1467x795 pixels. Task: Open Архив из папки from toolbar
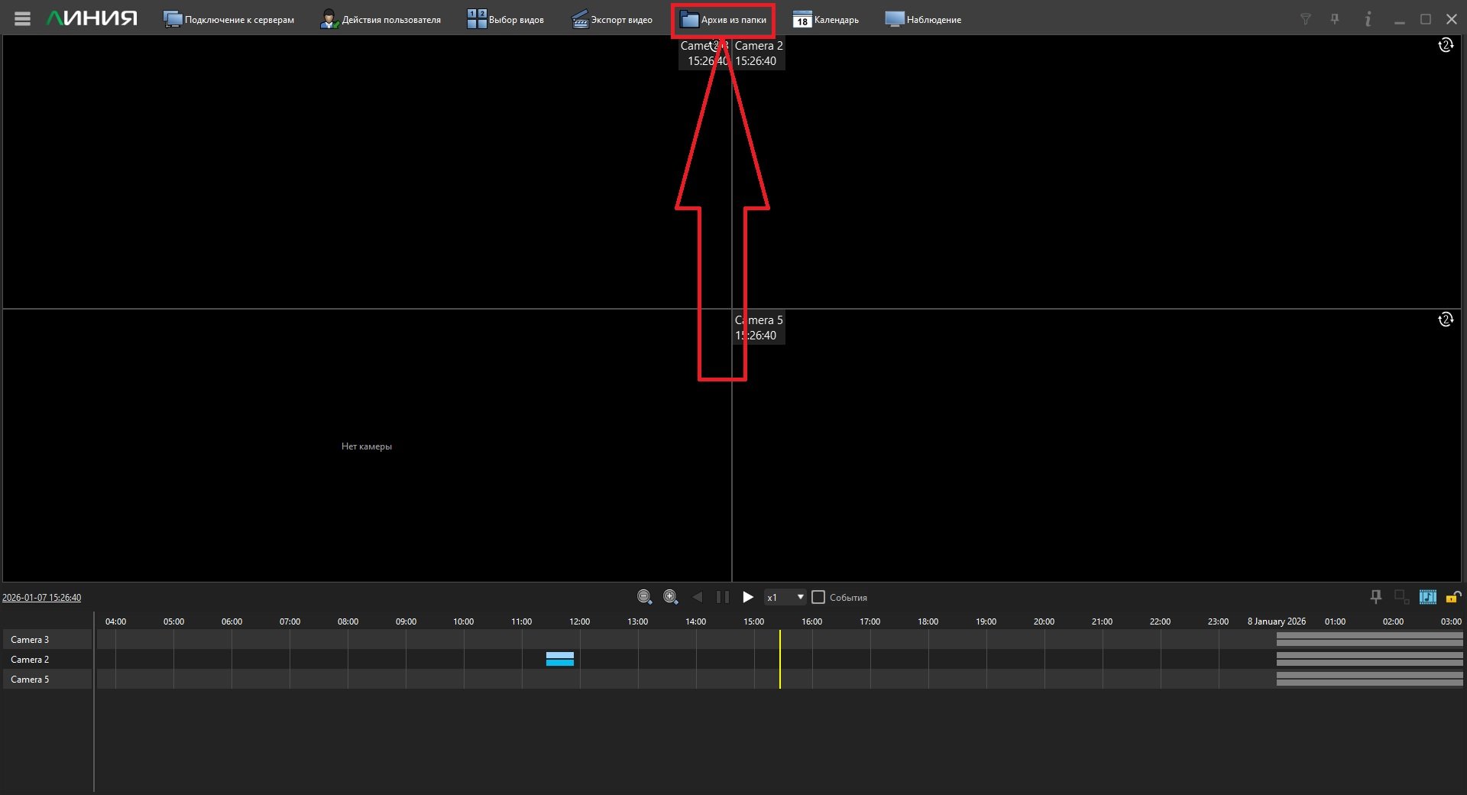pyautogui.click(x=723, y=20)
